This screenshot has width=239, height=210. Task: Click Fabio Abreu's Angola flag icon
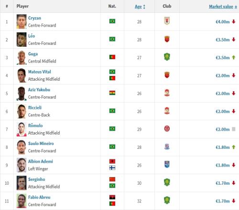pos(112,197)
